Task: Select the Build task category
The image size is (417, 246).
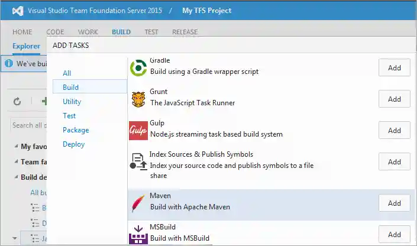Action: pos(90,88)
